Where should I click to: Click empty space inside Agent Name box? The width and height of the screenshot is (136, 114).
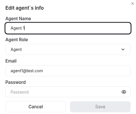77,28
